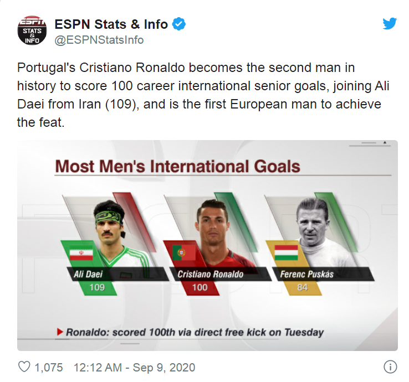Click the blue verified badge
The image size is (409, 382).
[178, 24]
